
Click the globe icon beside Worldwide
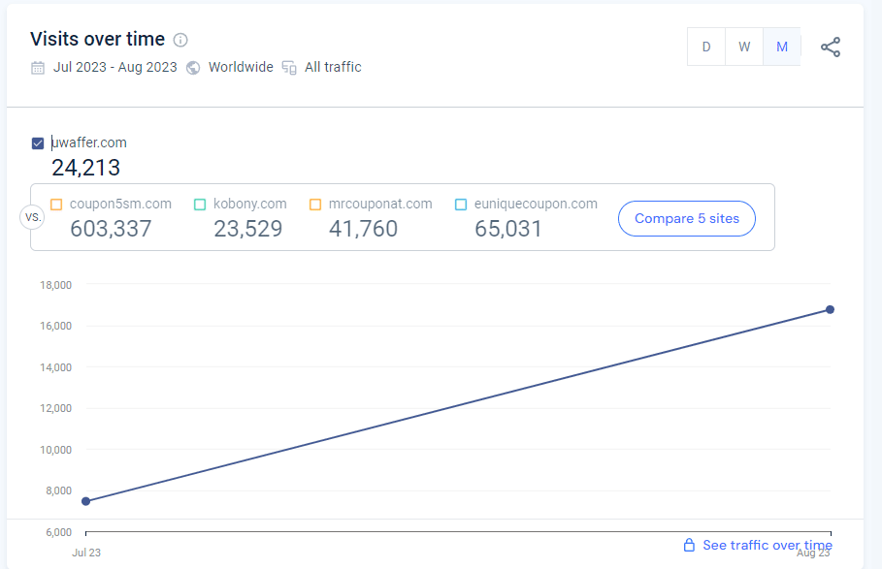(193, 68)
